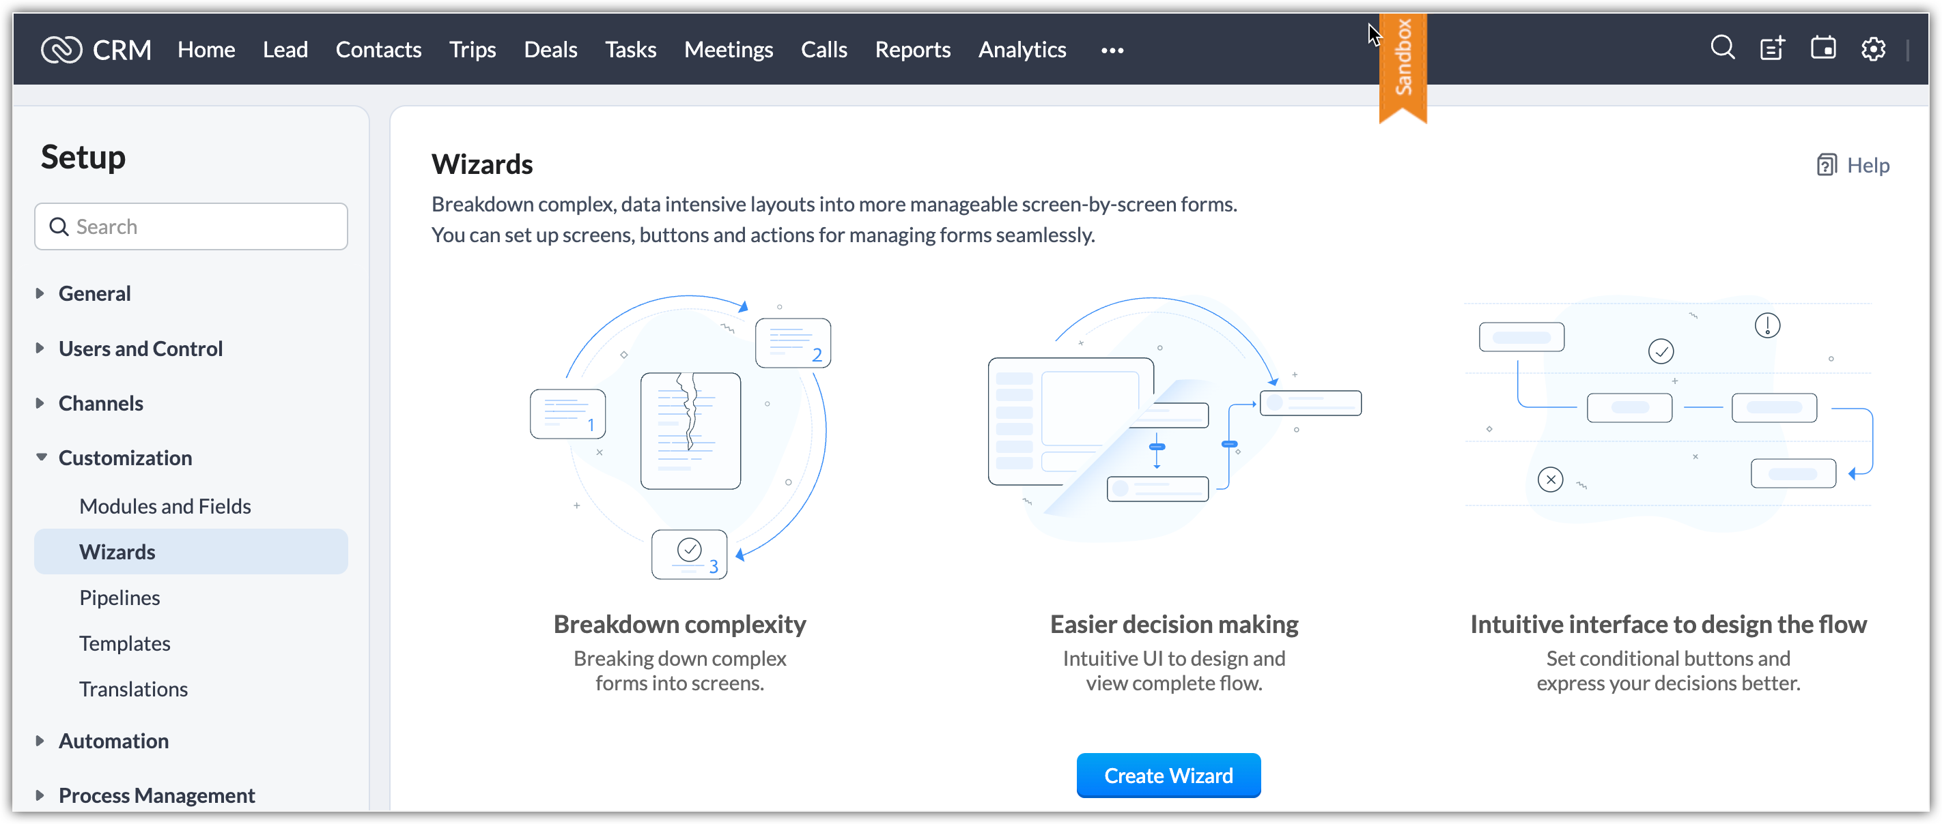
Task: Open the settings gear icon
Action: tap(1872, 49)
